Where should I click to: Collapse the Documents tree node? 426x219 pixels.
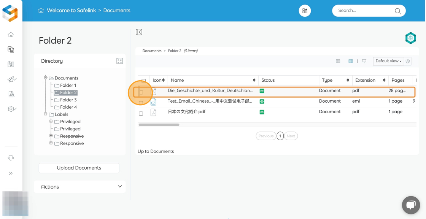click(x=46, y=78)
